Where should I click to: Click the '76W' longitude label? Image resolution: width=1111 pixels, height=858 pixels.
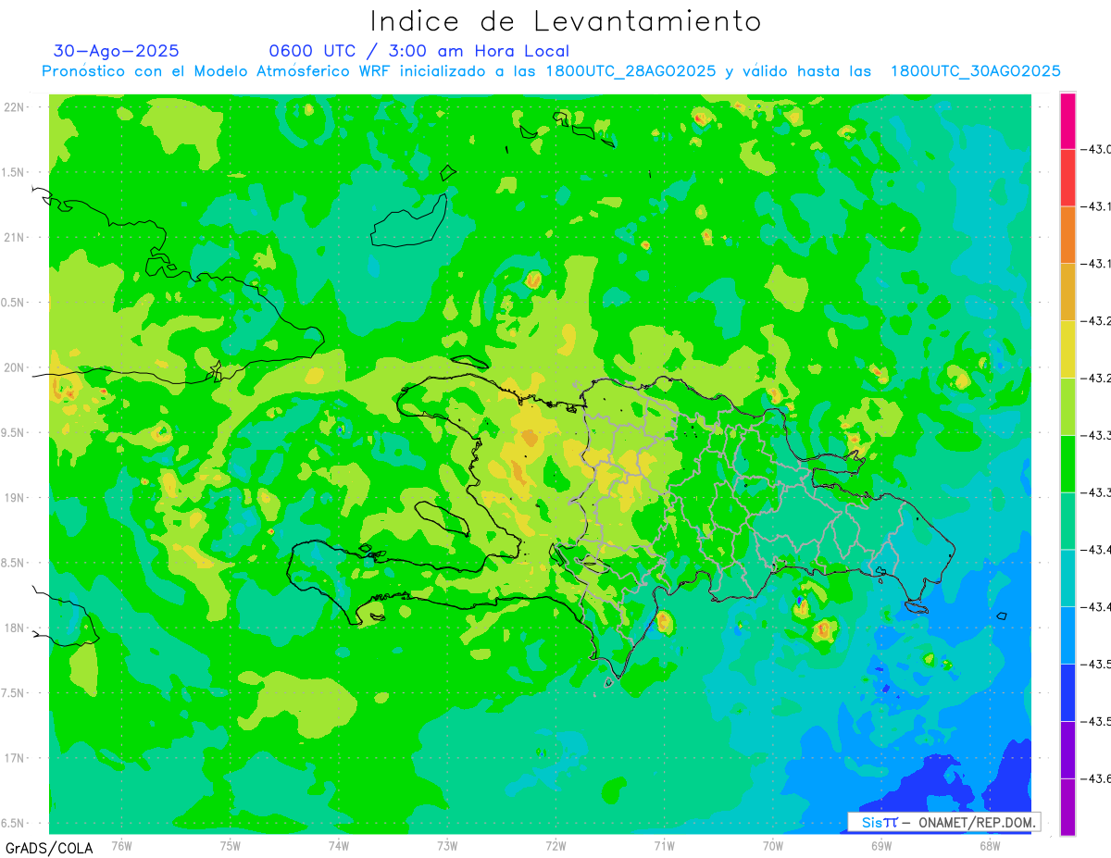[121, 845]
